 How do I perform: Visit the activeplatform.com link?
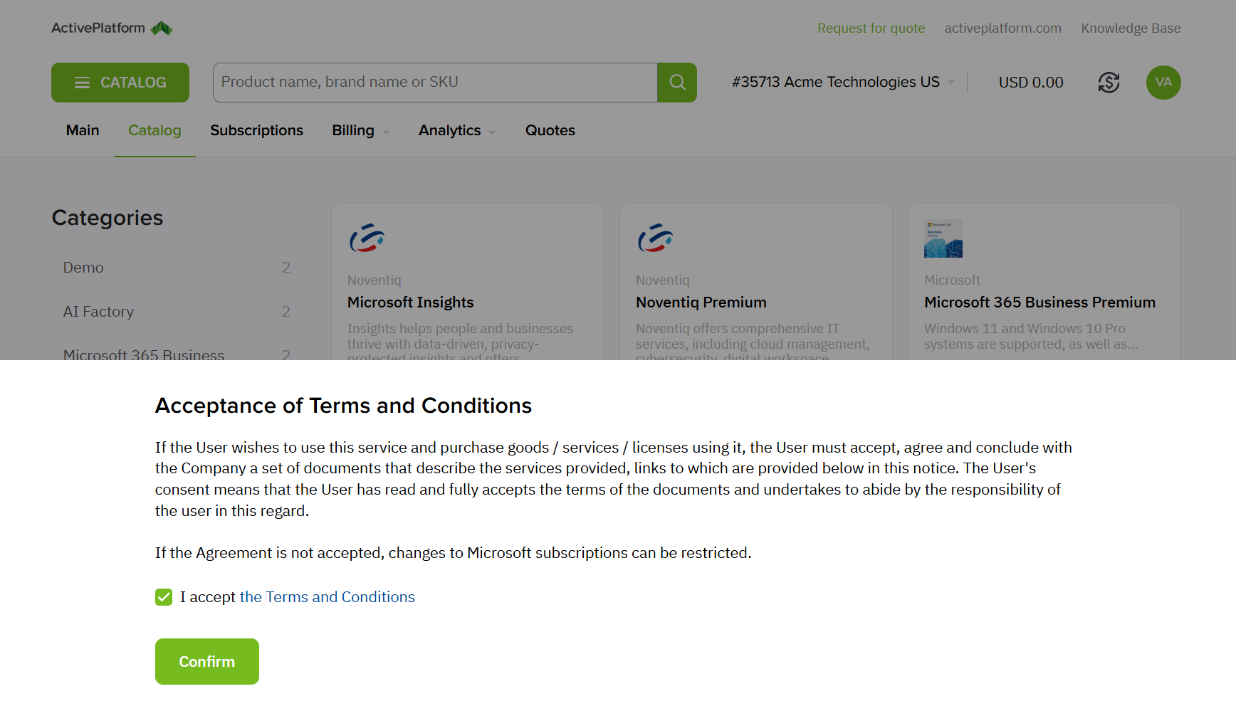[1002, 28]
